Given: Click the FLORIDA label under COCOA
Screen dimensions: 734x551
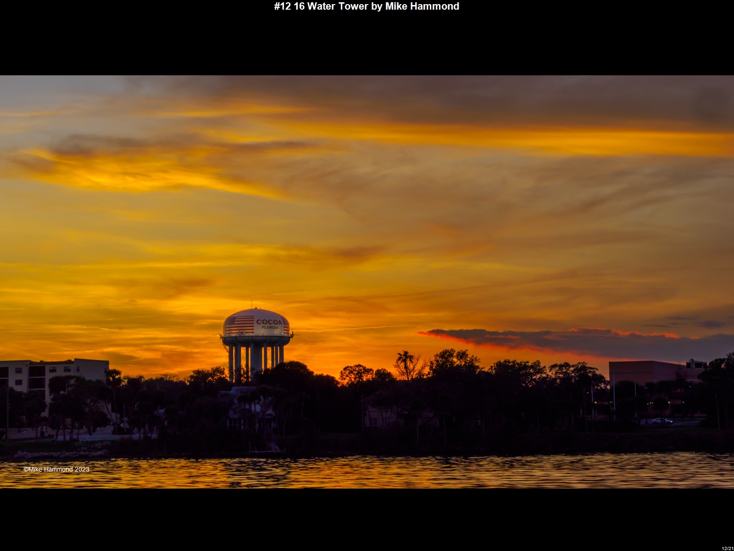Looking at the screenshot, I should pos(270,328).
